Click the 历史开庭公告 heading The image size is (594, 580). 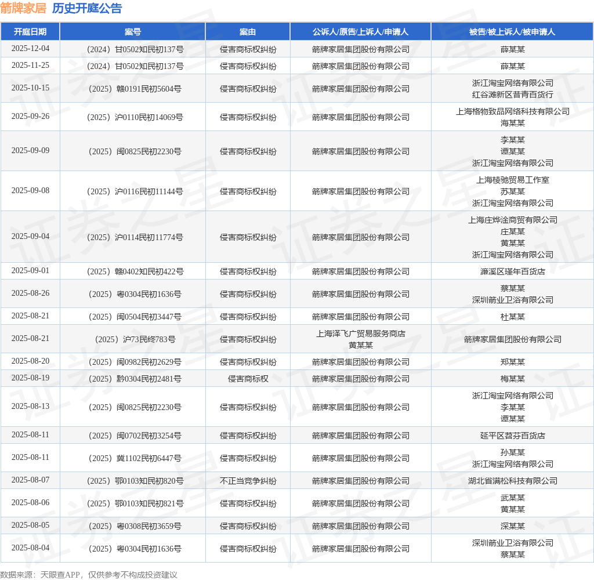(x=87, y=8)
